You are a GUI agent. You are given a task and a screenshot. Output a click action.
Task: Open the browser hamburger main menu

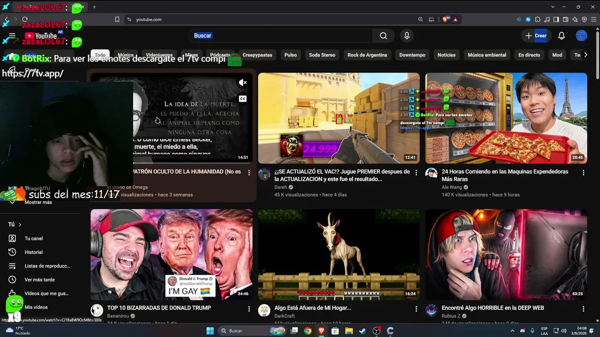(594, 19)
